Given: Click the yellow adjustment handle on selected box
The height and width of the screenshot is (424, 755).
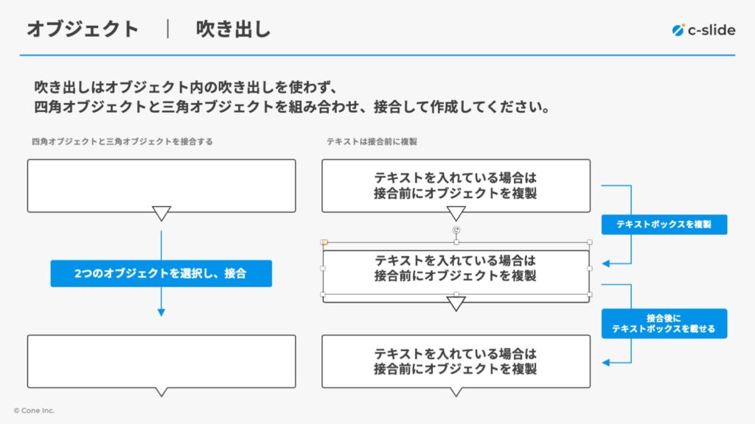Looking at the screenshot, I should [324, 242].
